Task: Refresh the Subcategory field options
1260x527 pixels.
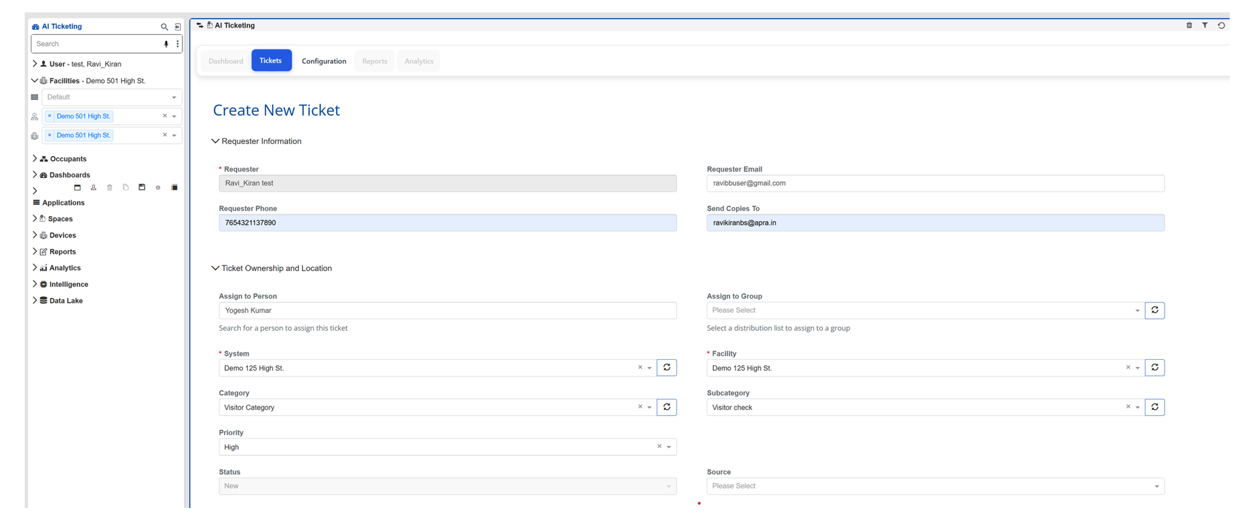Action: pyautogui.click(x=1154, y=407)
